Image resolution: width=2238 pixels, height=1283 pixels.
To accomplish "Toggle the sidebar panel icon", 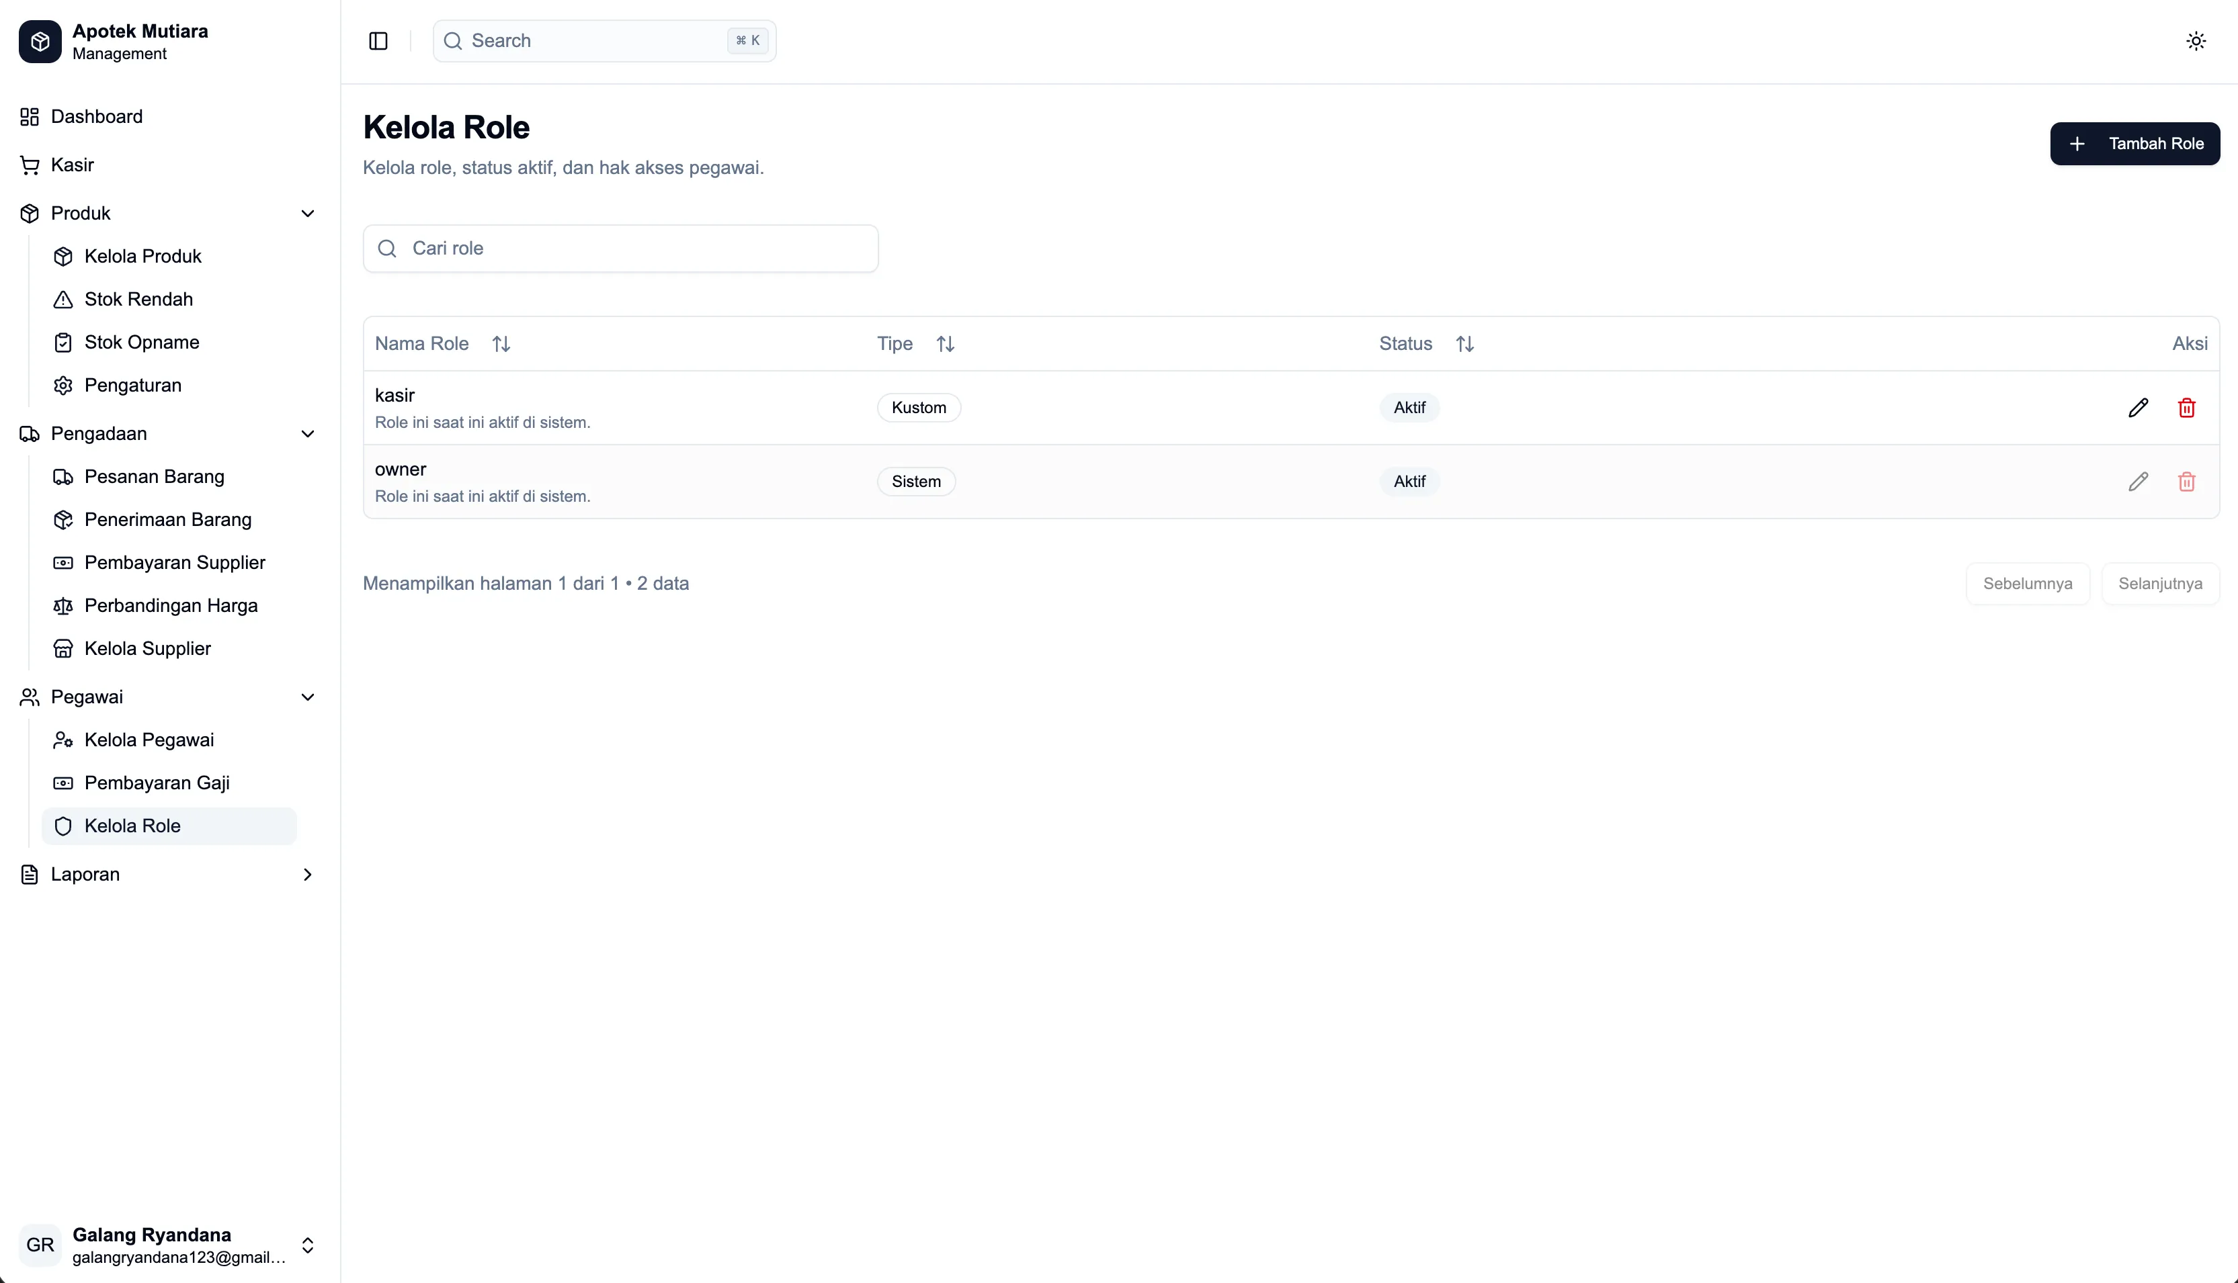I will (378, 42).
